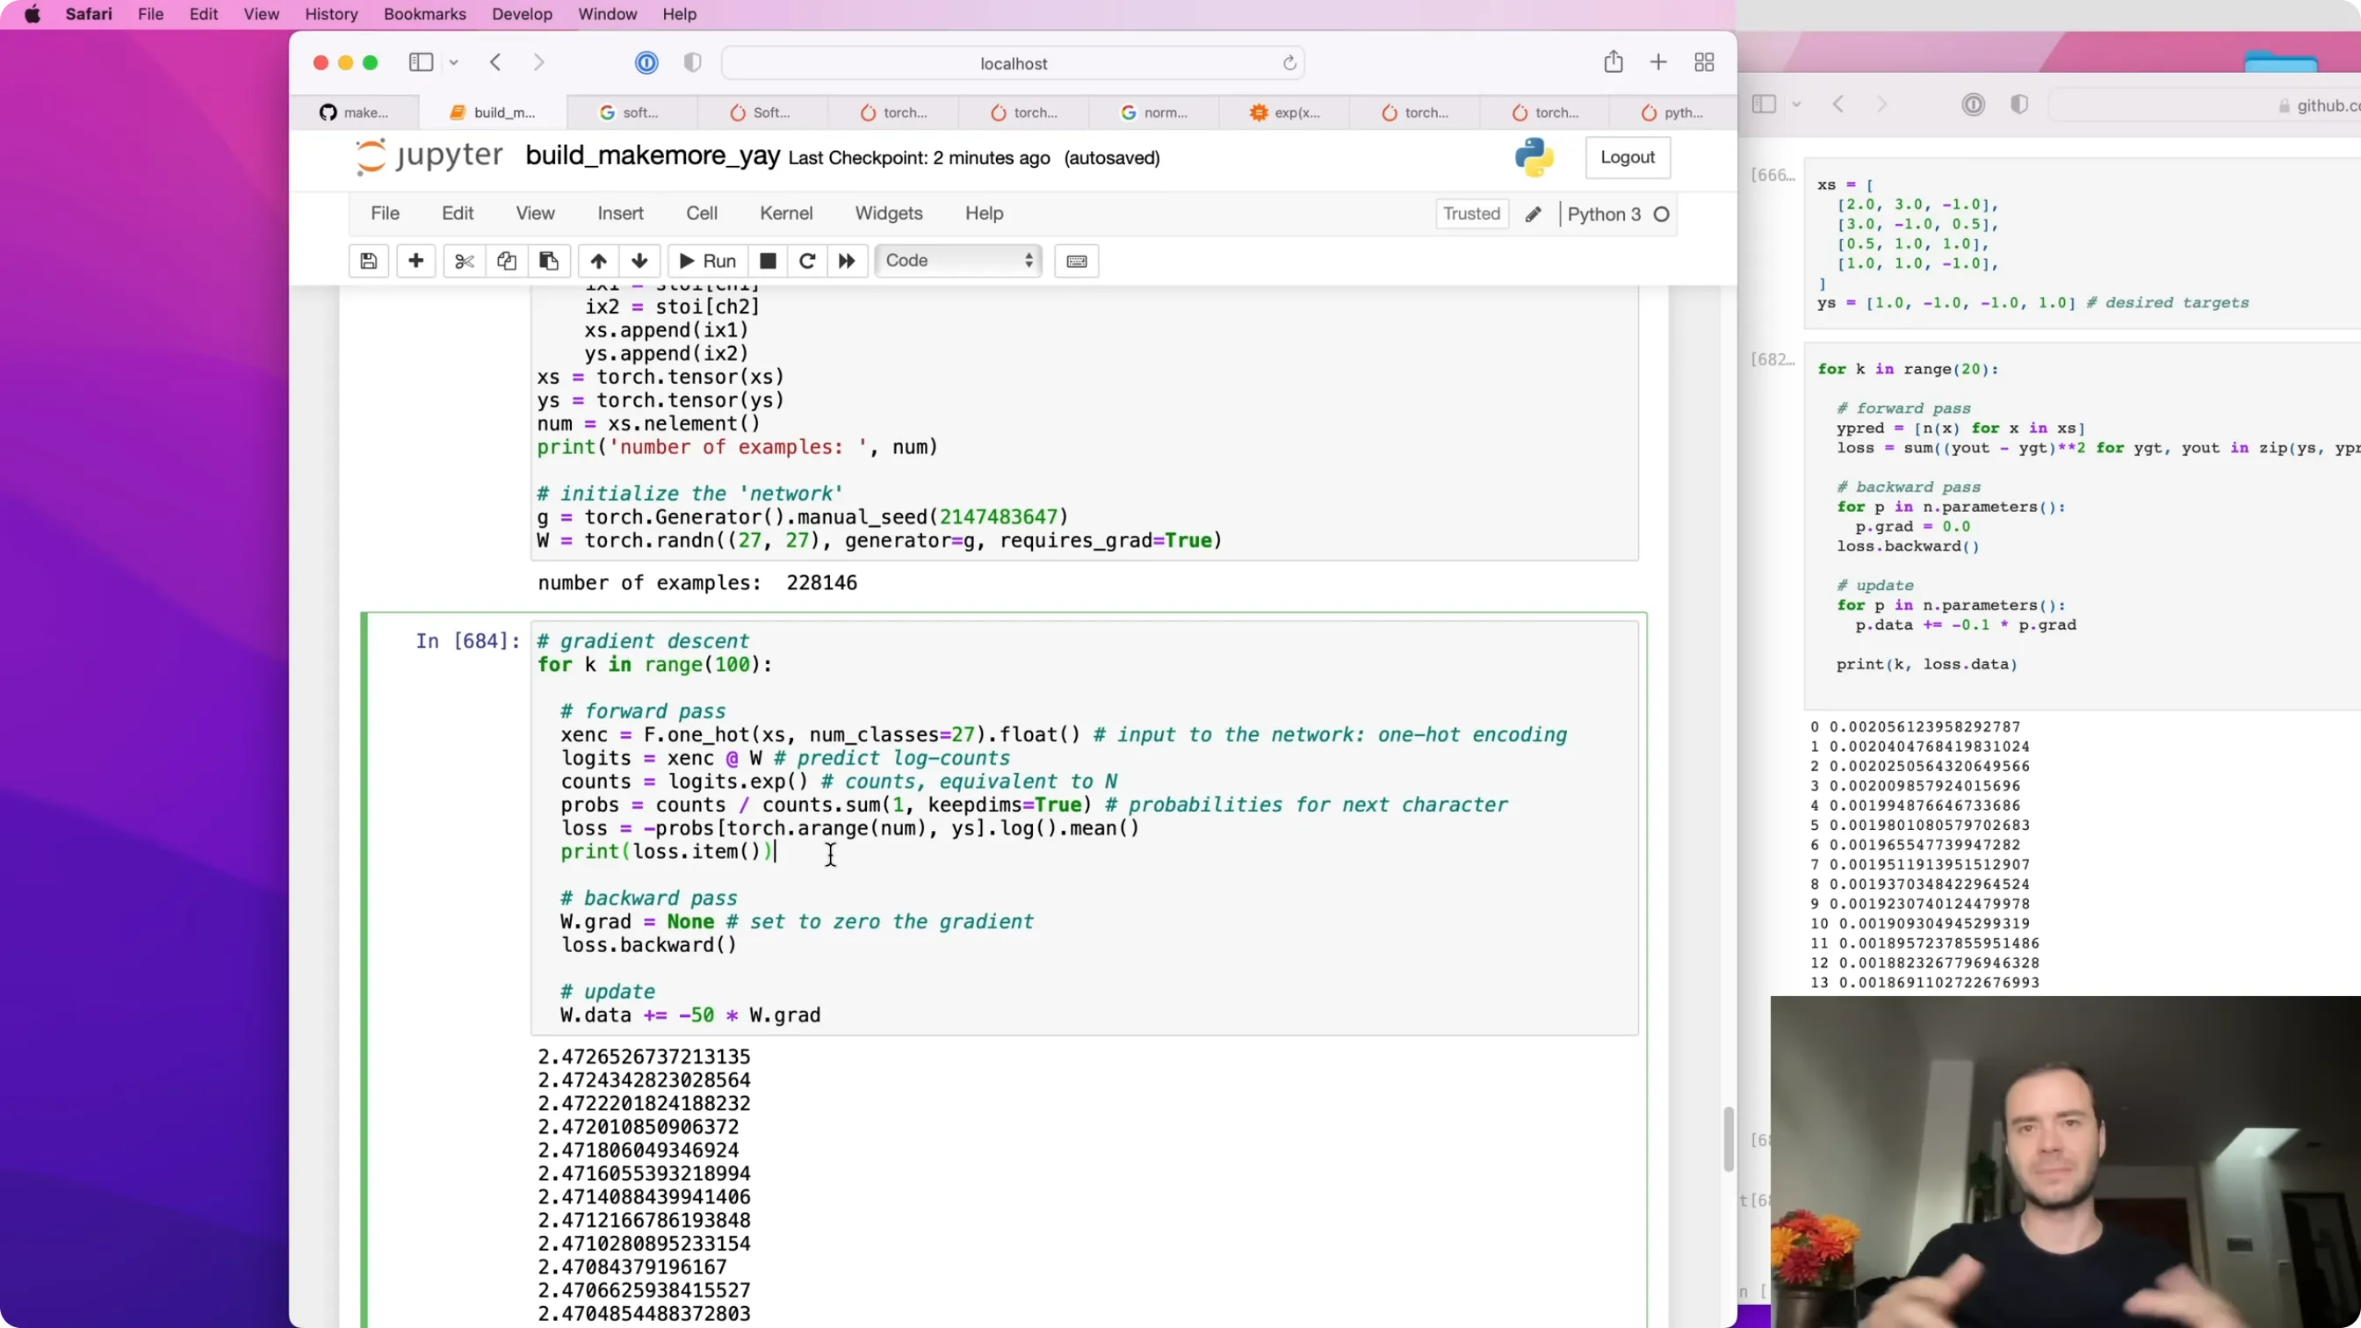2361x1328 pixels.
Task: Click the localhost address bar
Action: pos(1014,63)
